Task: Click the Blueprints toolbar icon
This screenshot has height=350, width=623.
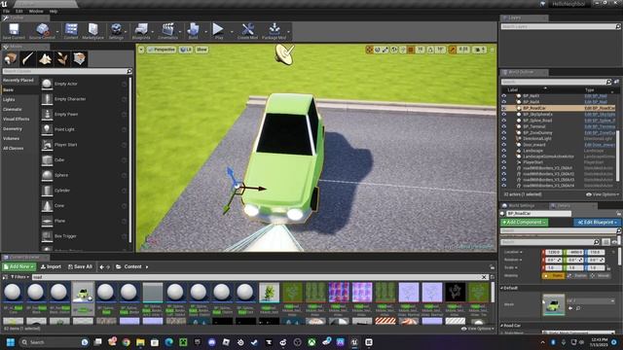Action: click(x=141, y=31)
